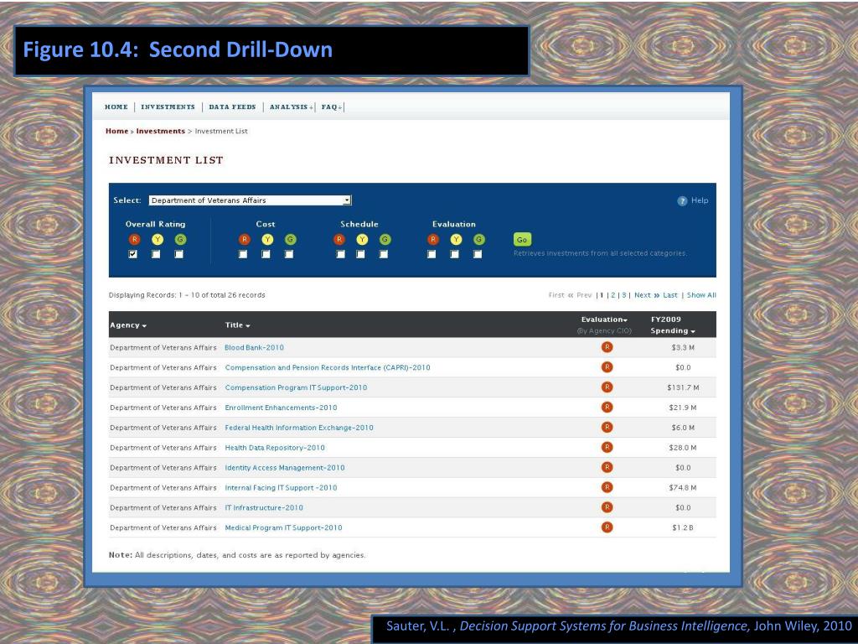Jump to the Last page of records
The height and width of the screenshot is (644, 858).
pyautogui.click(x=670, y=295)
